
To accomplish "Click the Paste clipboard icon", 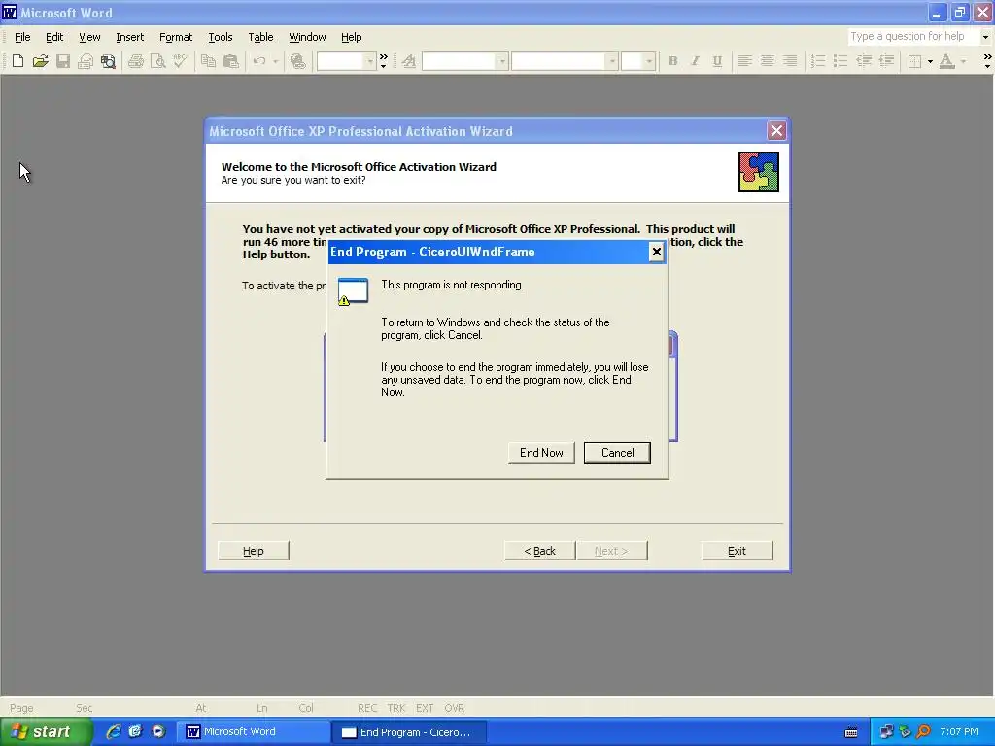I will pyautogui.click(x=231, y=61).
